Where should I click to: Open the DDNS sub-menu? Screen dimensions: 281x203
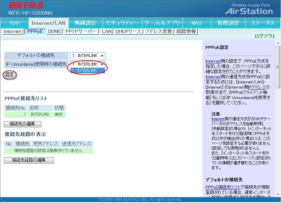pos(54,32)
